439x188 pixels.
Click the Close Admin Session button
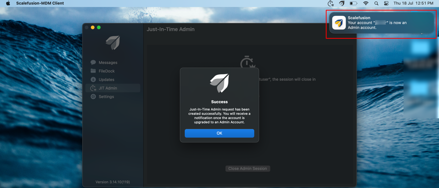(x=248, y=169)
